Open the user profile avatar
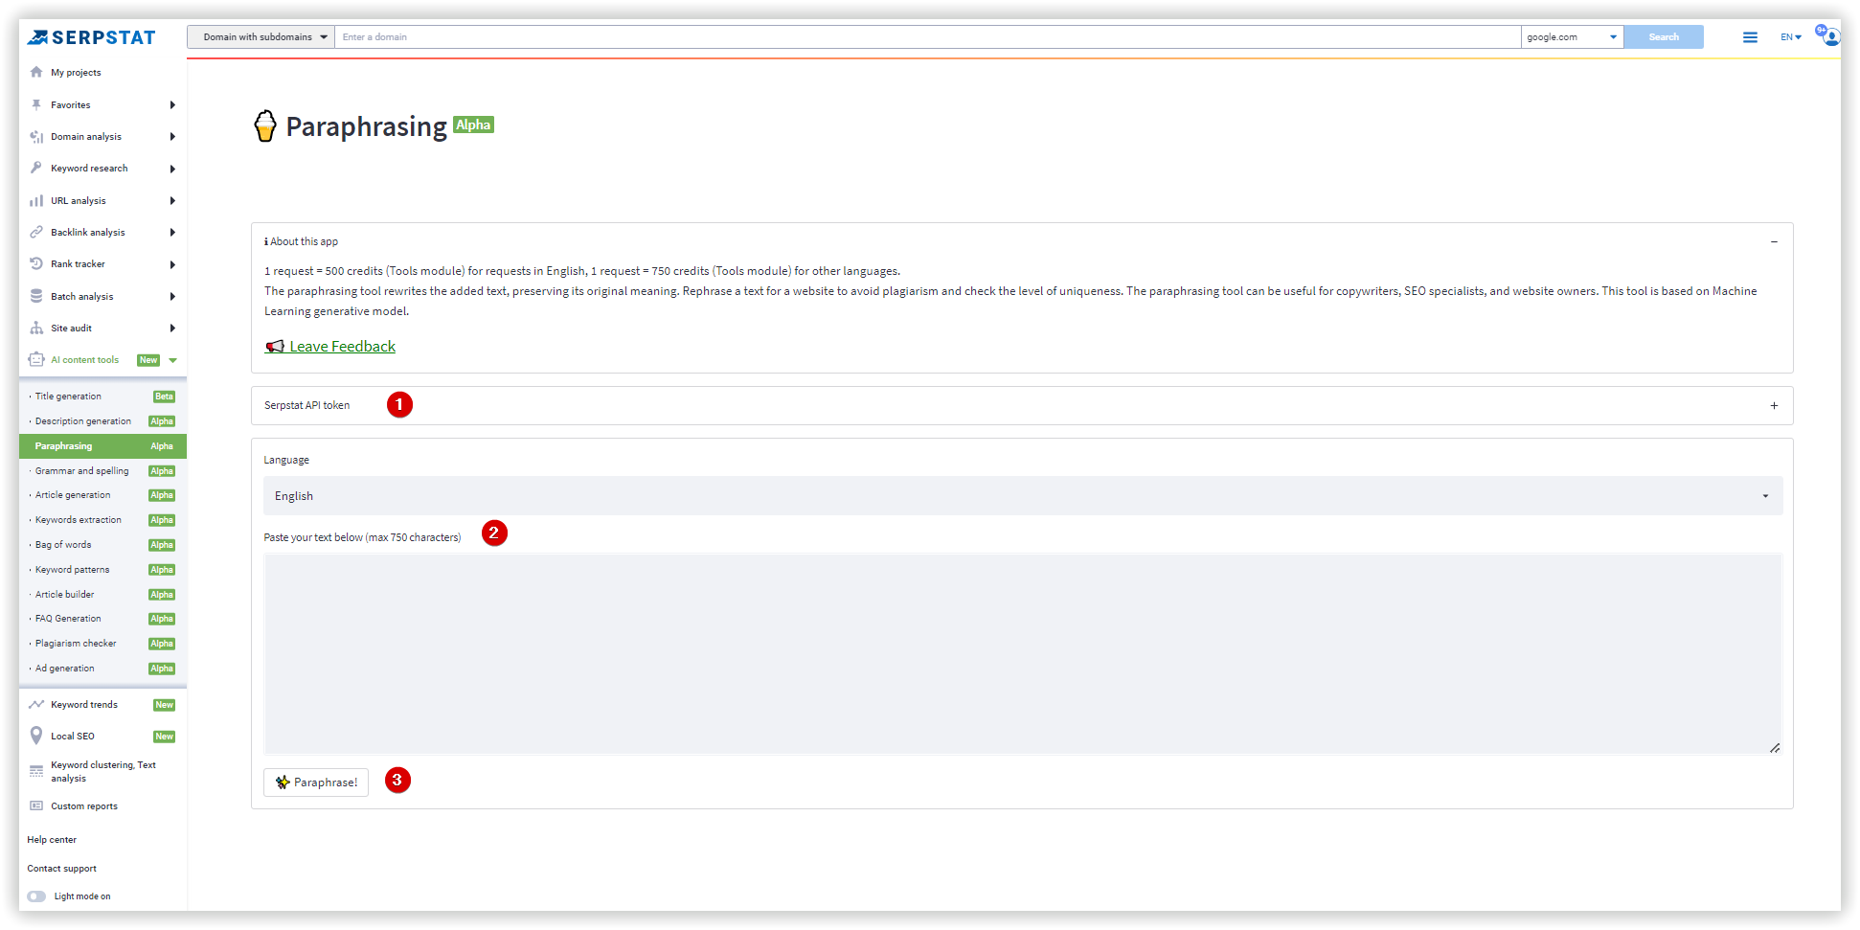Viewport: 1860px width, 930px height. 1830,37
